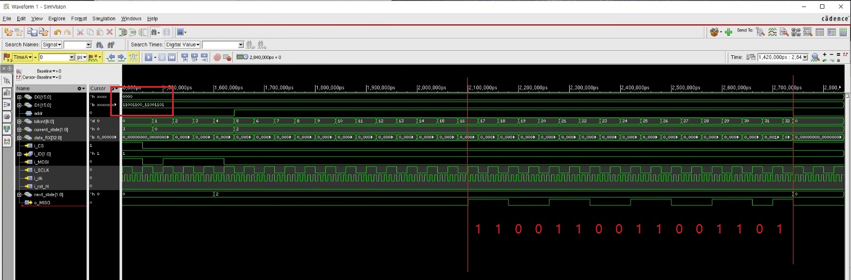
Task: Open the TimeA cursor dropdown
Action: [x=22, y=57]
